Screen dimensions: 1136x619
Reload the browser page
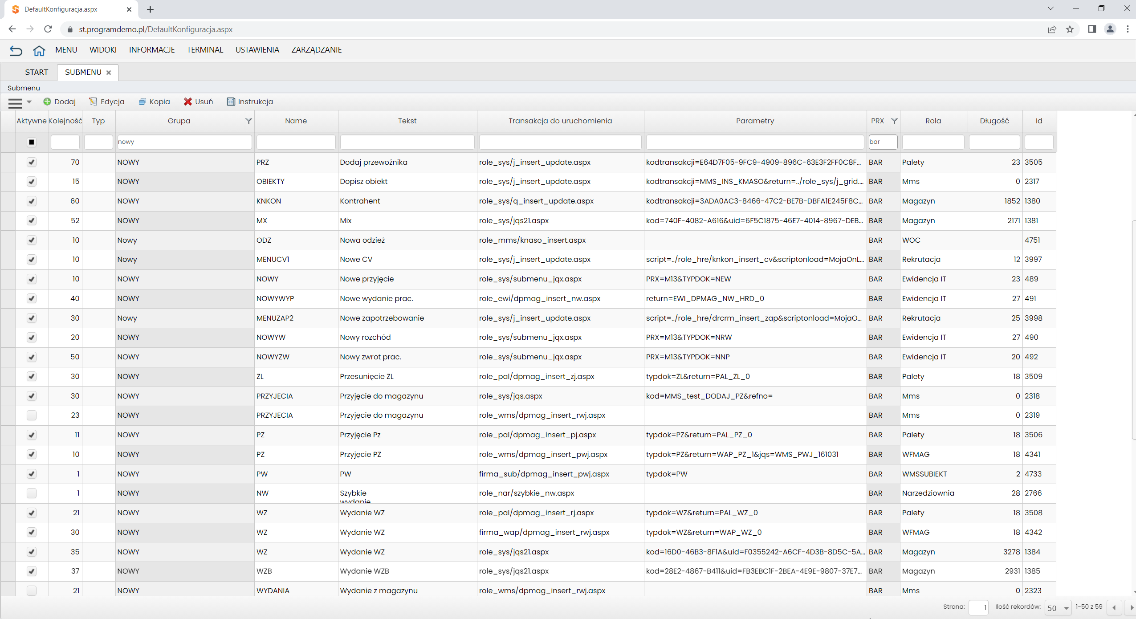point(48,29)
